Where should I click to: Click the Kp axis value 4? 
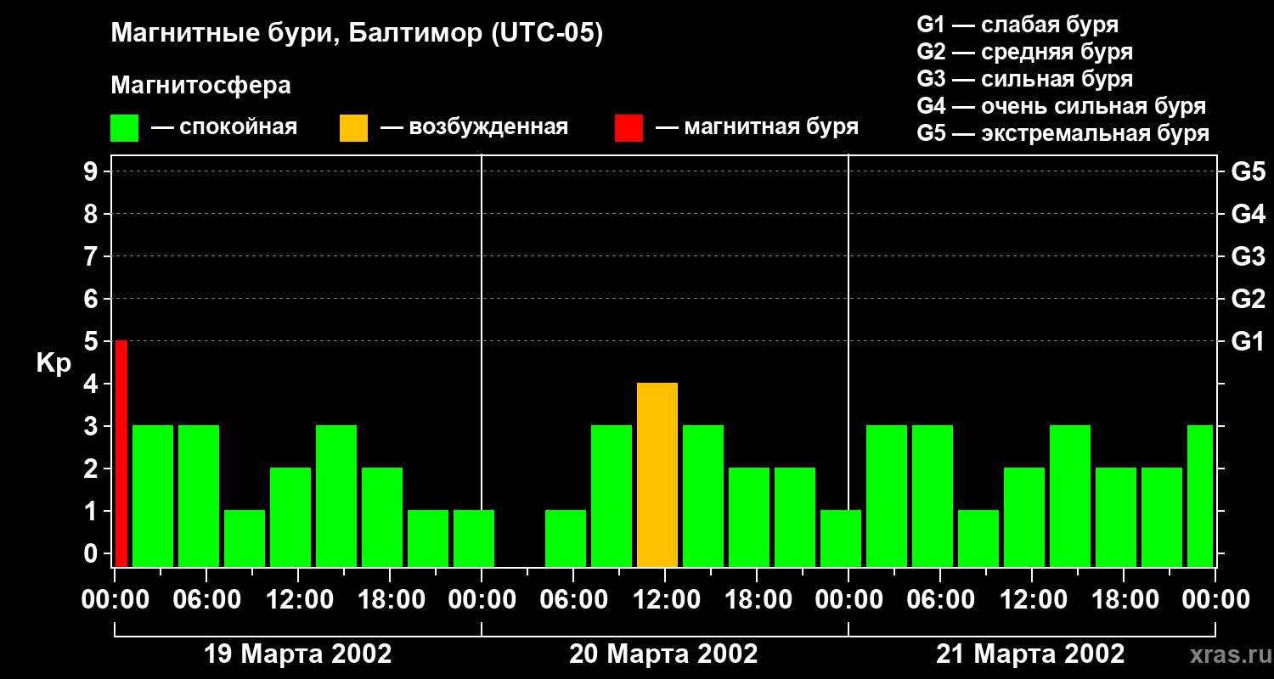click(x=92, y=384)
